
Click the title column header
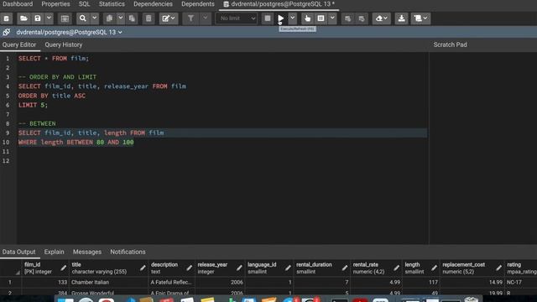pos(108,268)
